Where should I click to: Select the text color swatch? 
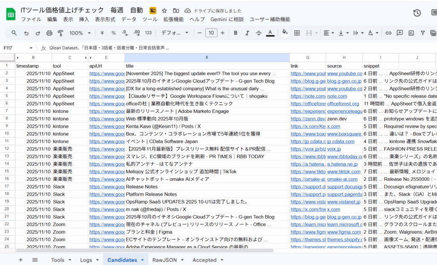(270, 33)
